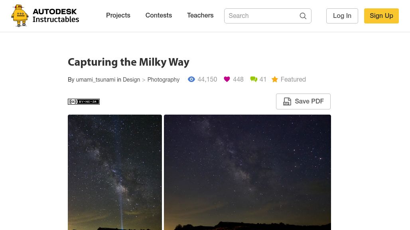
Task: Click the Instructables robot logo icon
Action: click(x=20, y=16)
